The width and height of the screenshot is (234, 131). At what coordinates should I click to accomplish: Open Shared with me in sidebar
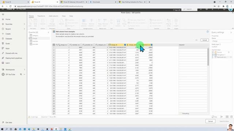(x=11, y=53)
